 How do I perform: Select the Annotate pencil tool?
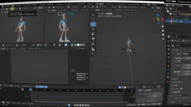pos(93,44)
